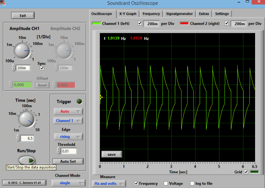Minimize the Soundcard Oszilloscope window
The image size is (265, 188).
pos(239,2)
